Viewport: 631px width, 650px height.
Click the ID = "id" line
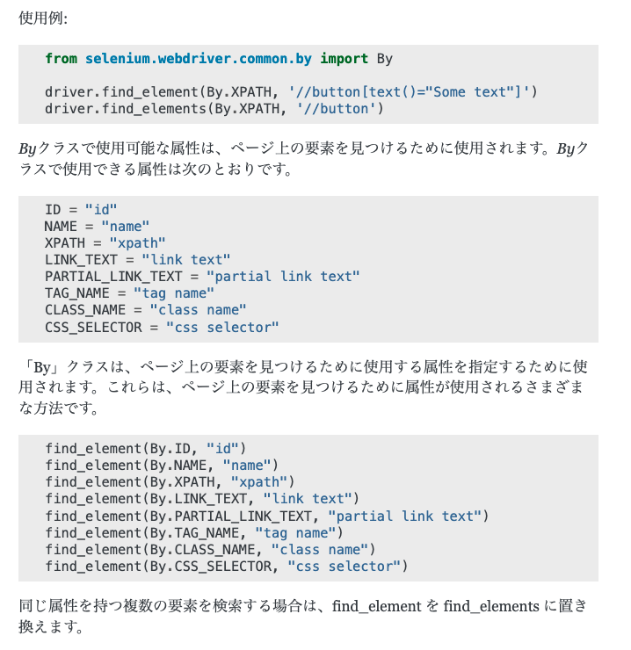coord(81,209)
